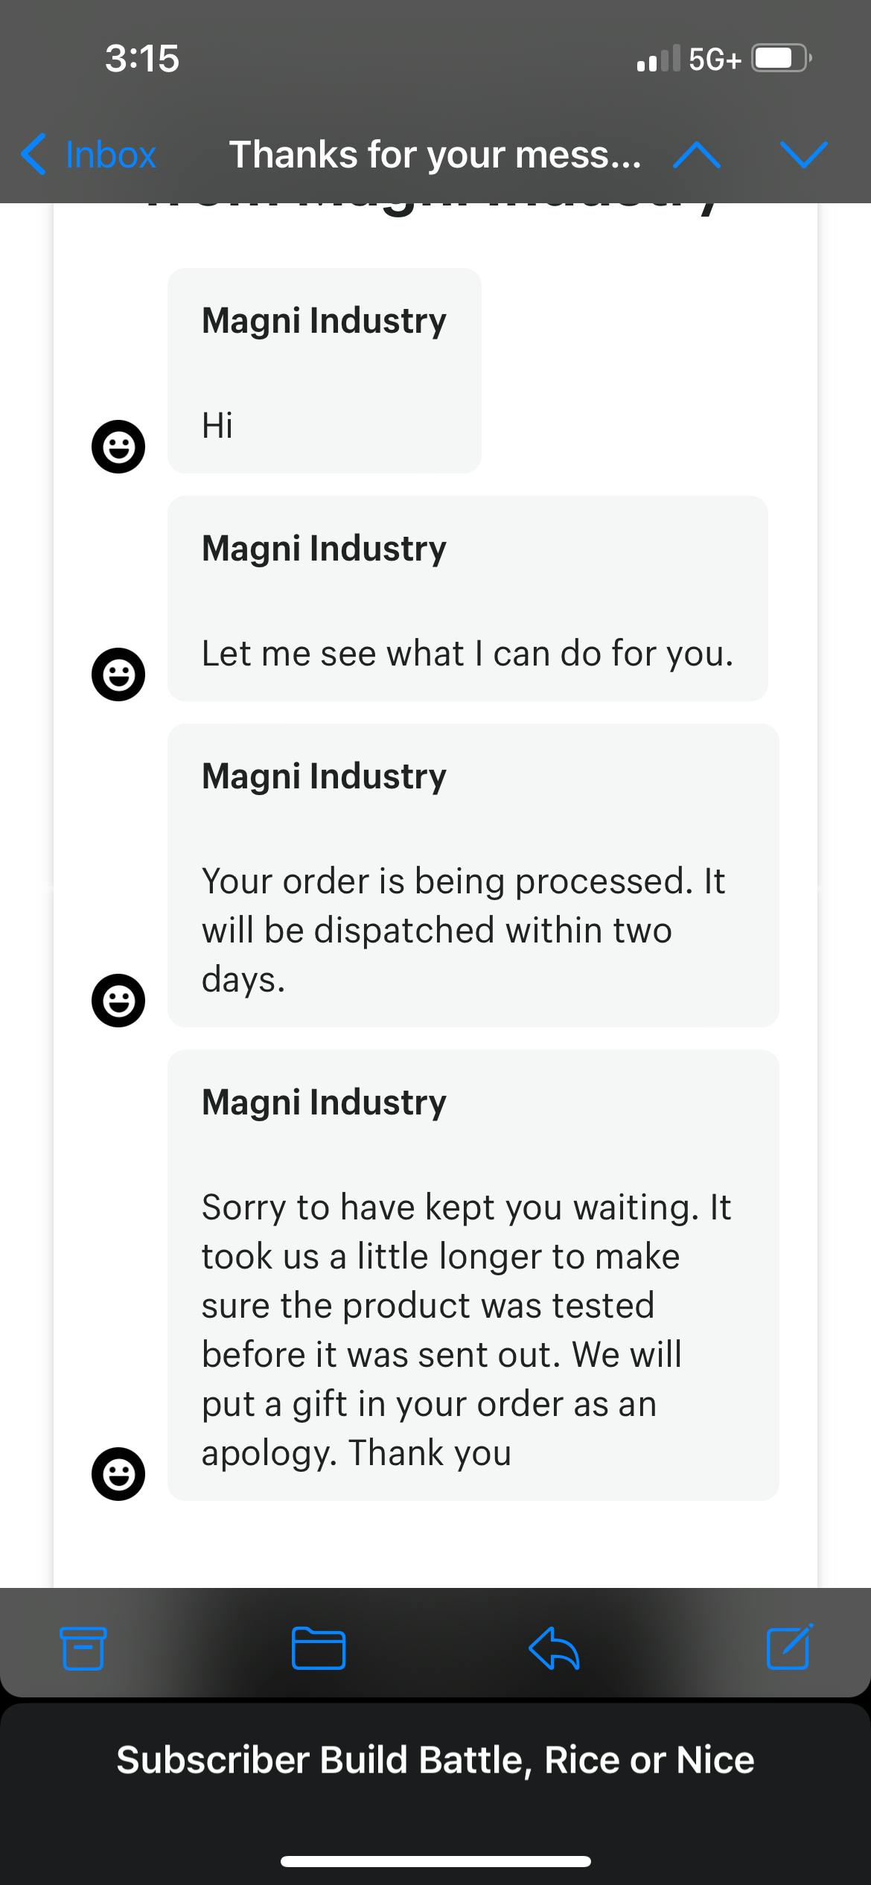Select the 'Hi' message bubble

tap(324, 371)
